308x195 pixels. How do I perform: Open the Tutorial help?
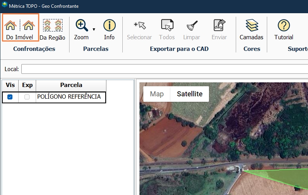284,30
